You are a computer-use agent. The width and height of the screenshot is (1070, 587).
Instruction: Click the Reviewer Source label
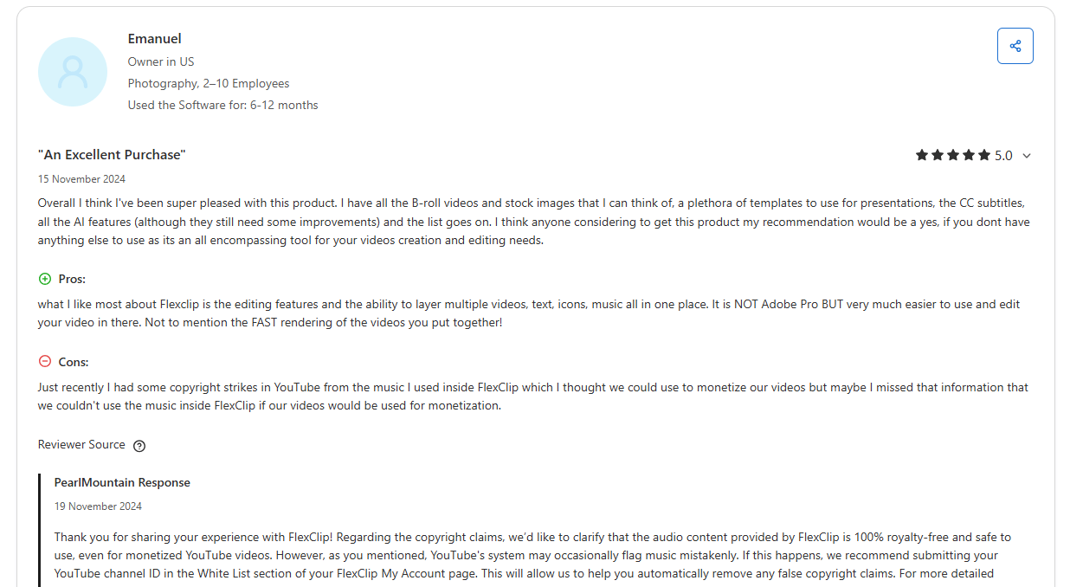[81, 445]
